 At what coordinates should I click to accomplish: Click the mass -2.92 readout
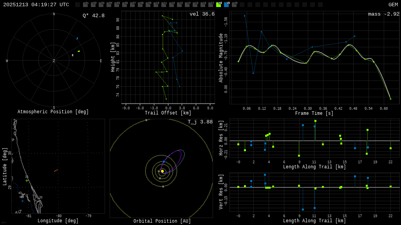384,14
